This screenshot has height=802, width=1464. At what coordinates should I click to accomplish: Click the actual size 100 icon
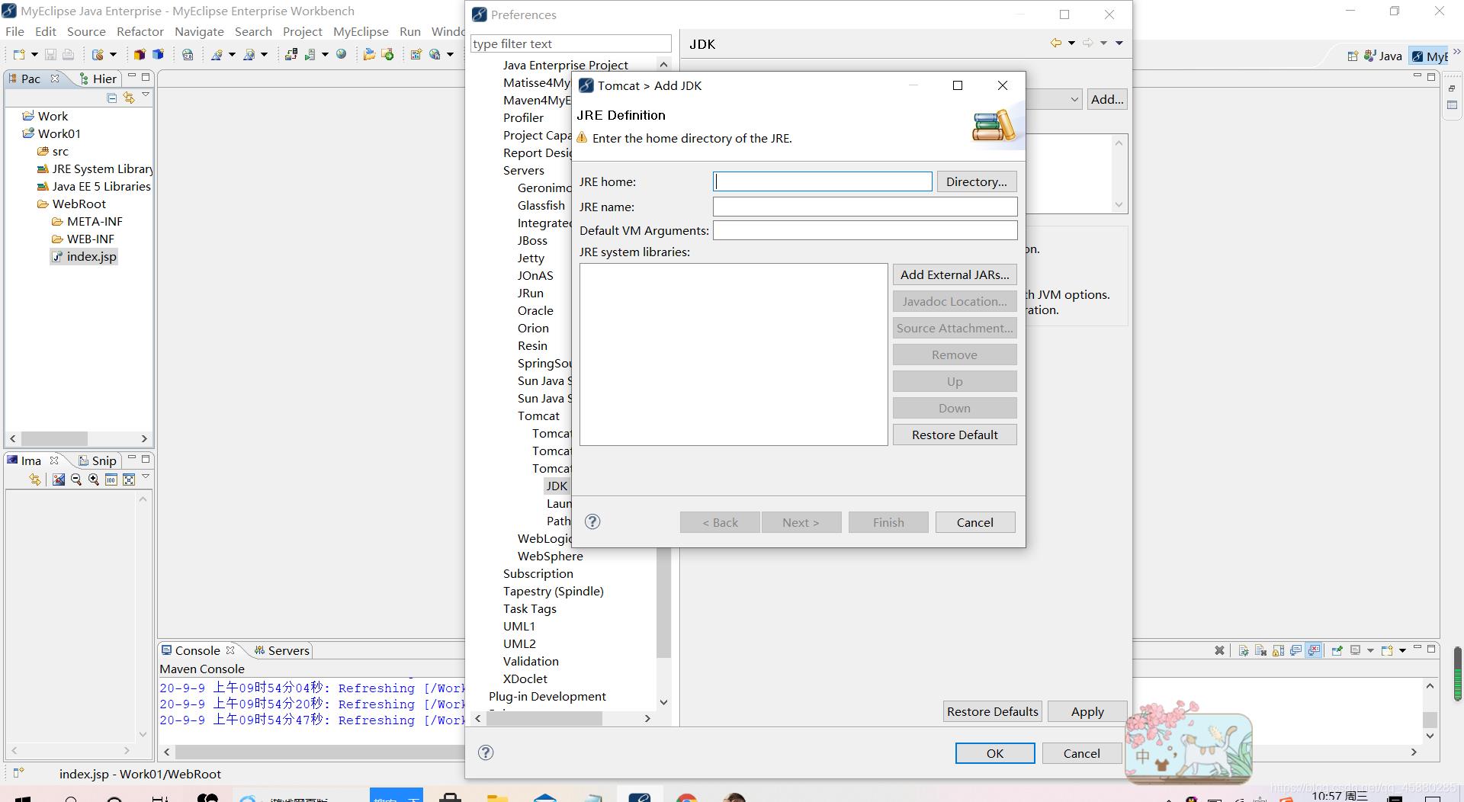[111, 480]
